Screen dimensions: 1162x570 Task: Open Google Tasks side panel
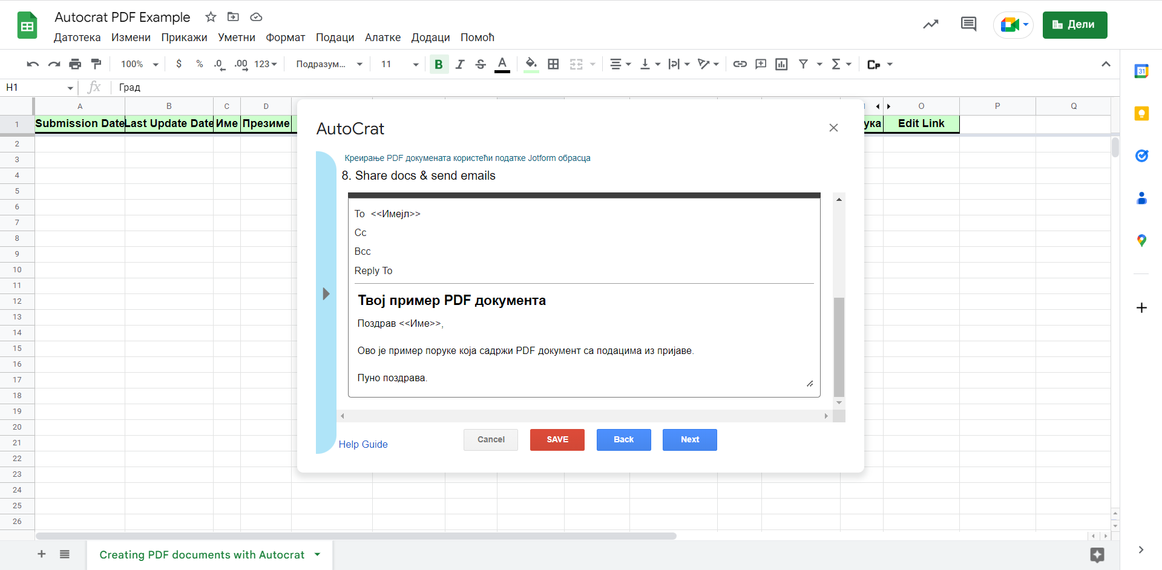(x=1141, y=156)
